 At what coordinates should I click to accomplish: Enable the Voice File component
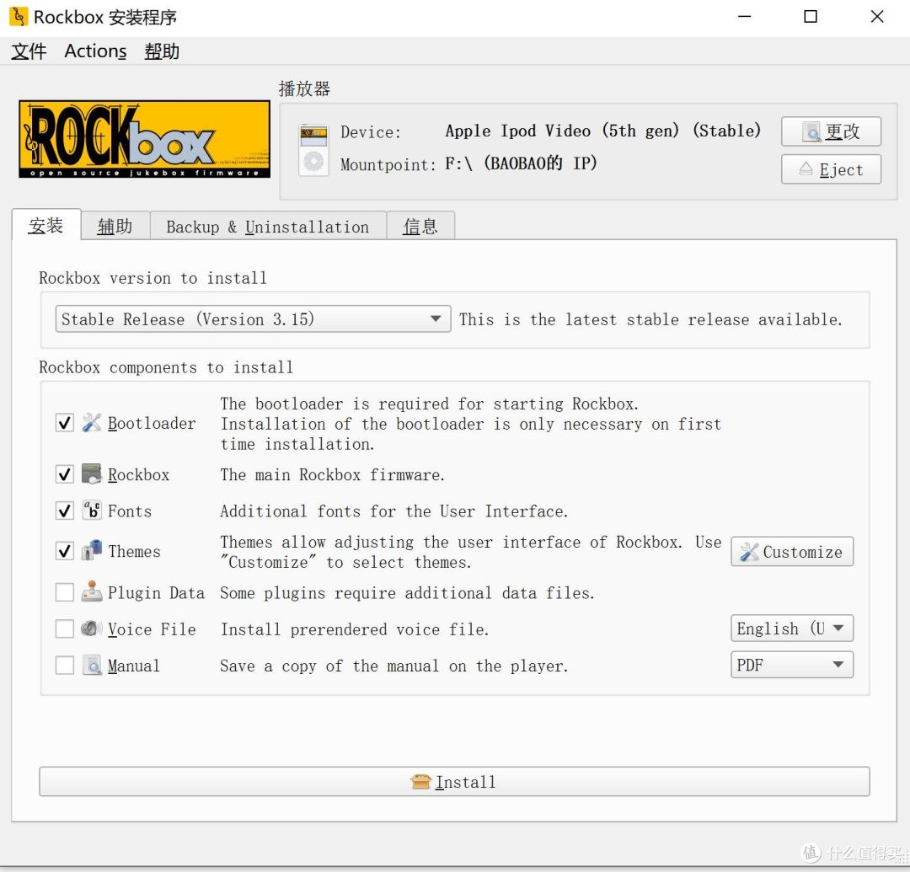pos(65,629)
